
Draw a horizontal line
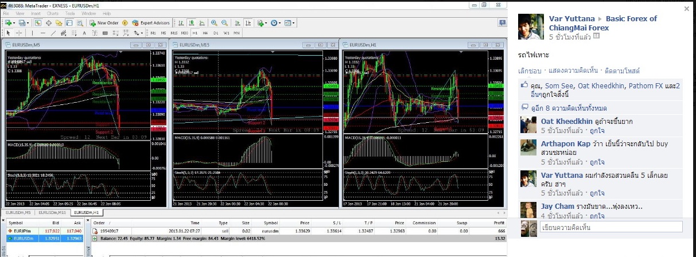tap(42, 33)
